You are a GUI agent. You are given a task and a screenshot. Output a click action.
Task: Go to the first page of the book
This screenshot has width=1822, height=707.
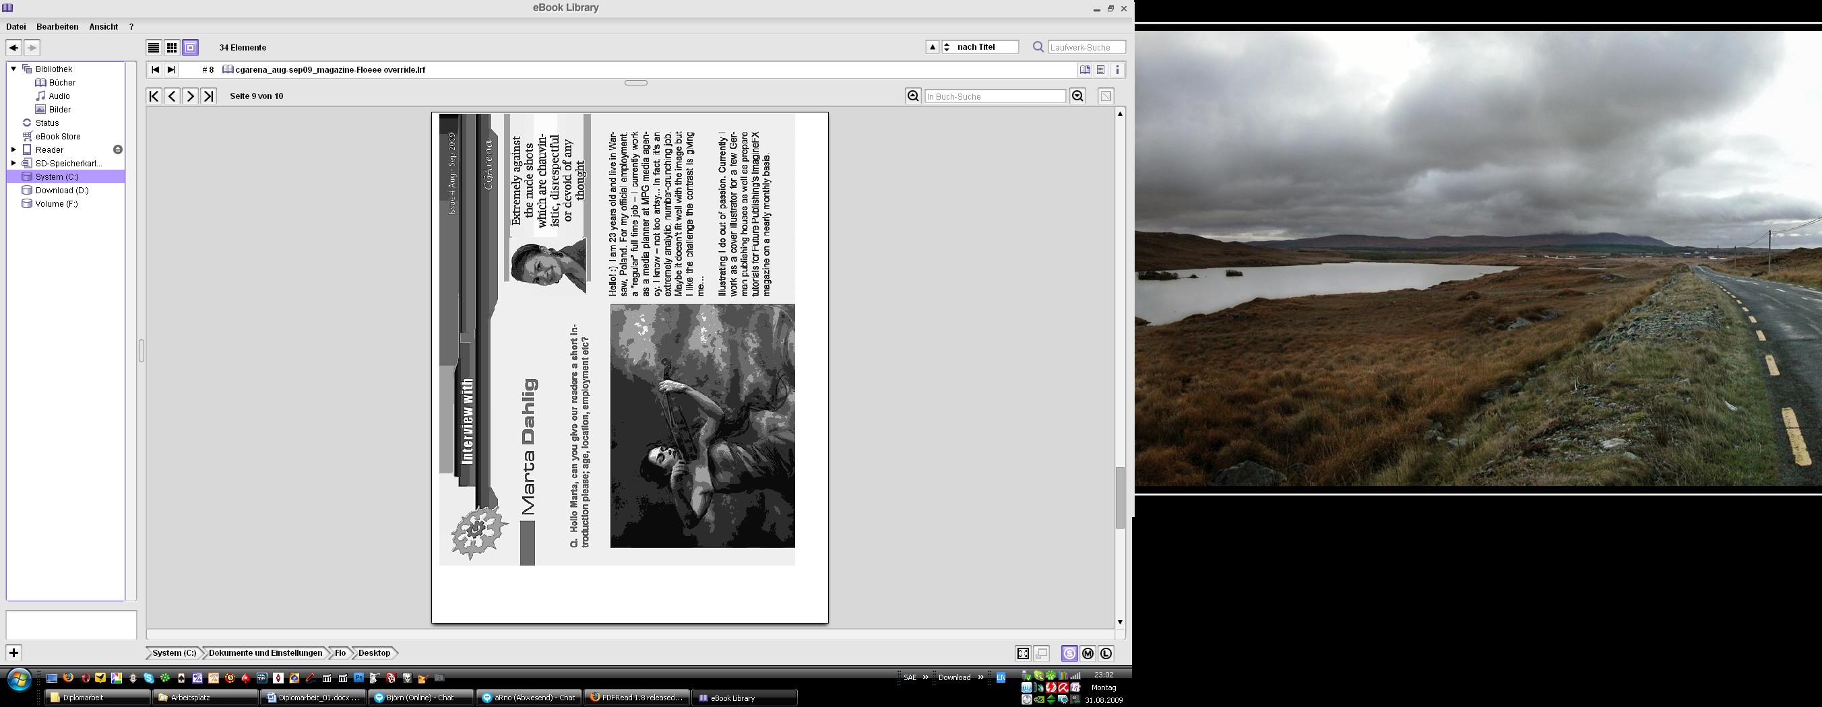coord(154,96)
